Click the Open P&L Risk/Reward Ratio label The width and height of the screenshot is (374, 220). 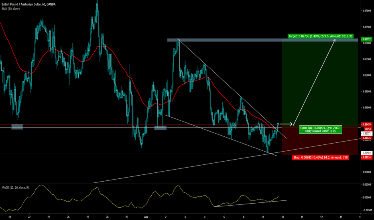pyautogui.click(x=320, y=130)
